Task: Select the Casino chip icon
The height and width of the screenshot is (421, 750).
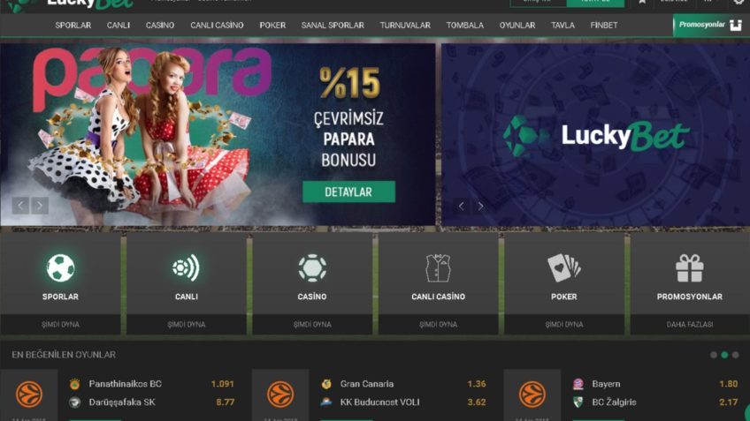Action: [x=312, y=267]
